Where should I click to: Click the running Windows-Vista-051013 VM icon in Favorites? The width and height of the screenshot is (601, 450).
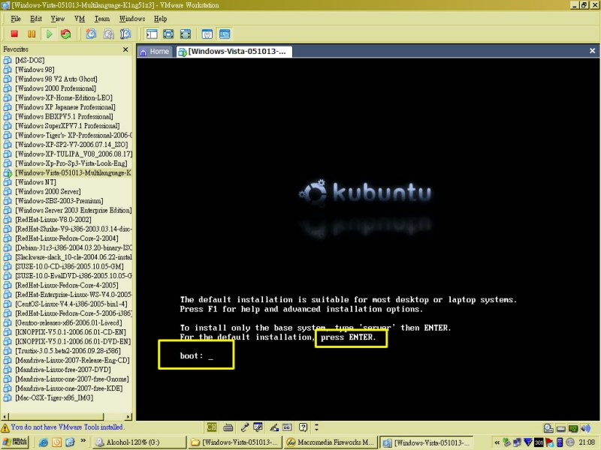click(x=8, y=173)
